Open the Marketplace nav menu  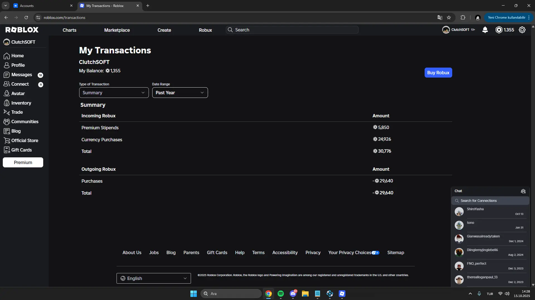(117, 30)
